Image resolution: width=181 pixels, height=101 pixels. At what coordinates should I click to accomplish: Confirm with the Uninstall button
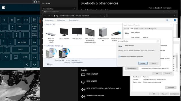point(143,63)
